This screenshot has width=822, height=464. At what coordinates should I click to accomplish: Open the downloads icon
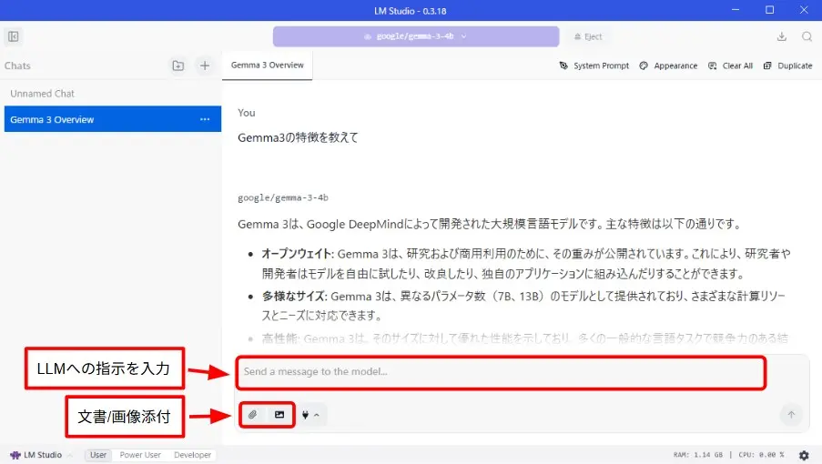(x=782, y=36)
